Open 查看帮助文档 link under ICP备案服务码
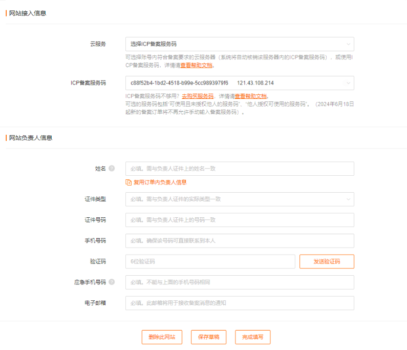 tap(251, 96)
